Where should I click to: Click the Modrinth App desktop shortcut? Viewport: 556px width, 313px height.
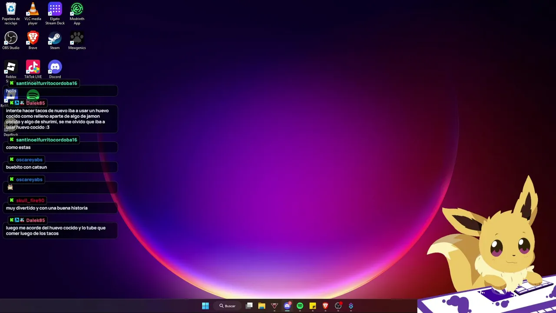pos(77,13)
